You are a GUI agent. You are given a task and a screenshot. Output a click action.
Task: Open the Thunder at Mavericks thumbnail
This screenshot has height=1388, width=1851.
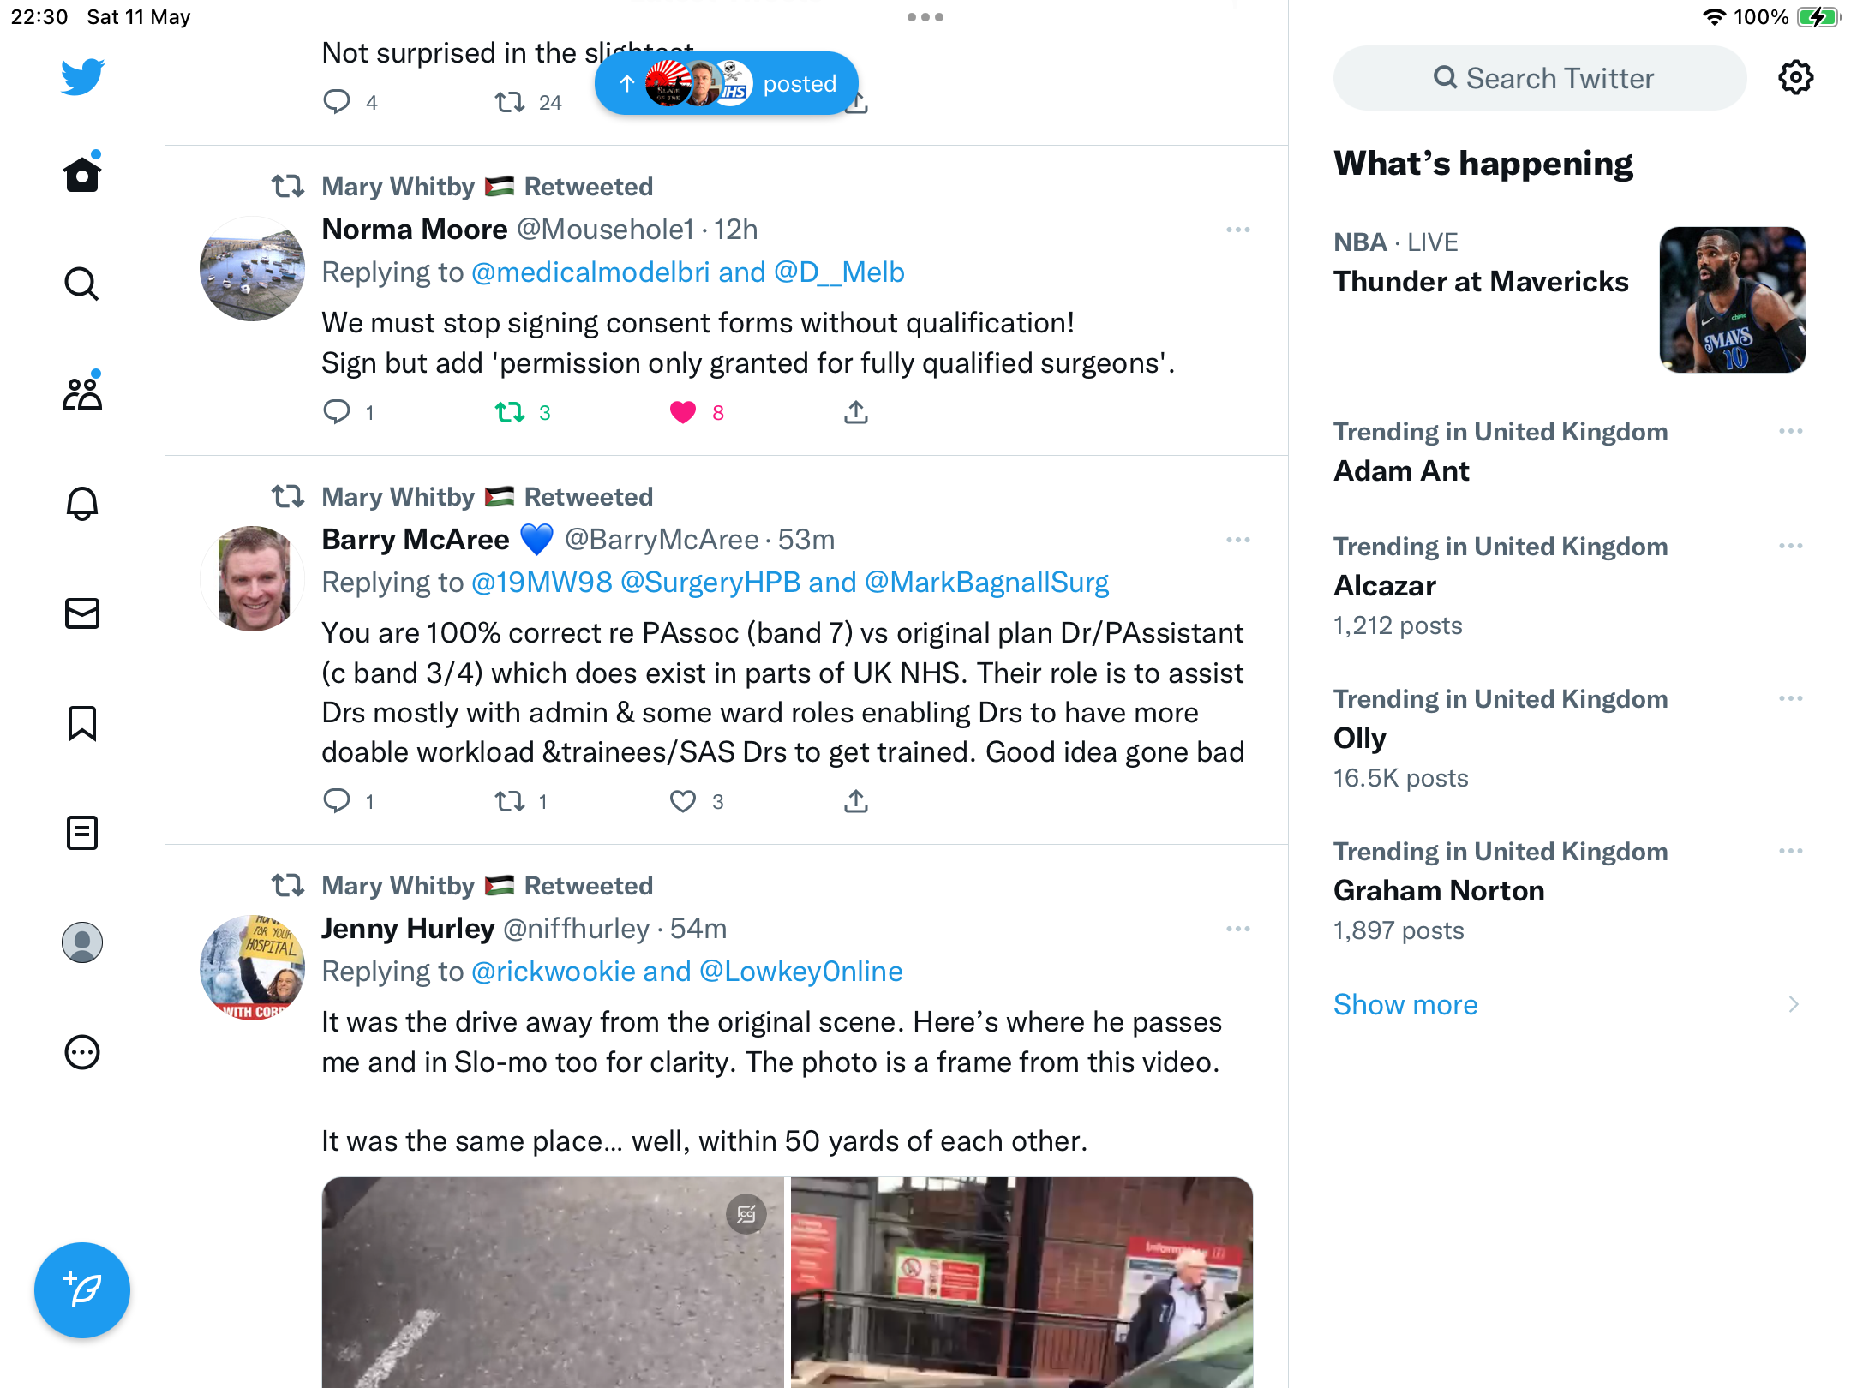click(x=1733, y=299)
